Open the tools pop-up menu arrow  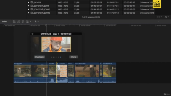(x=38, y=21)
